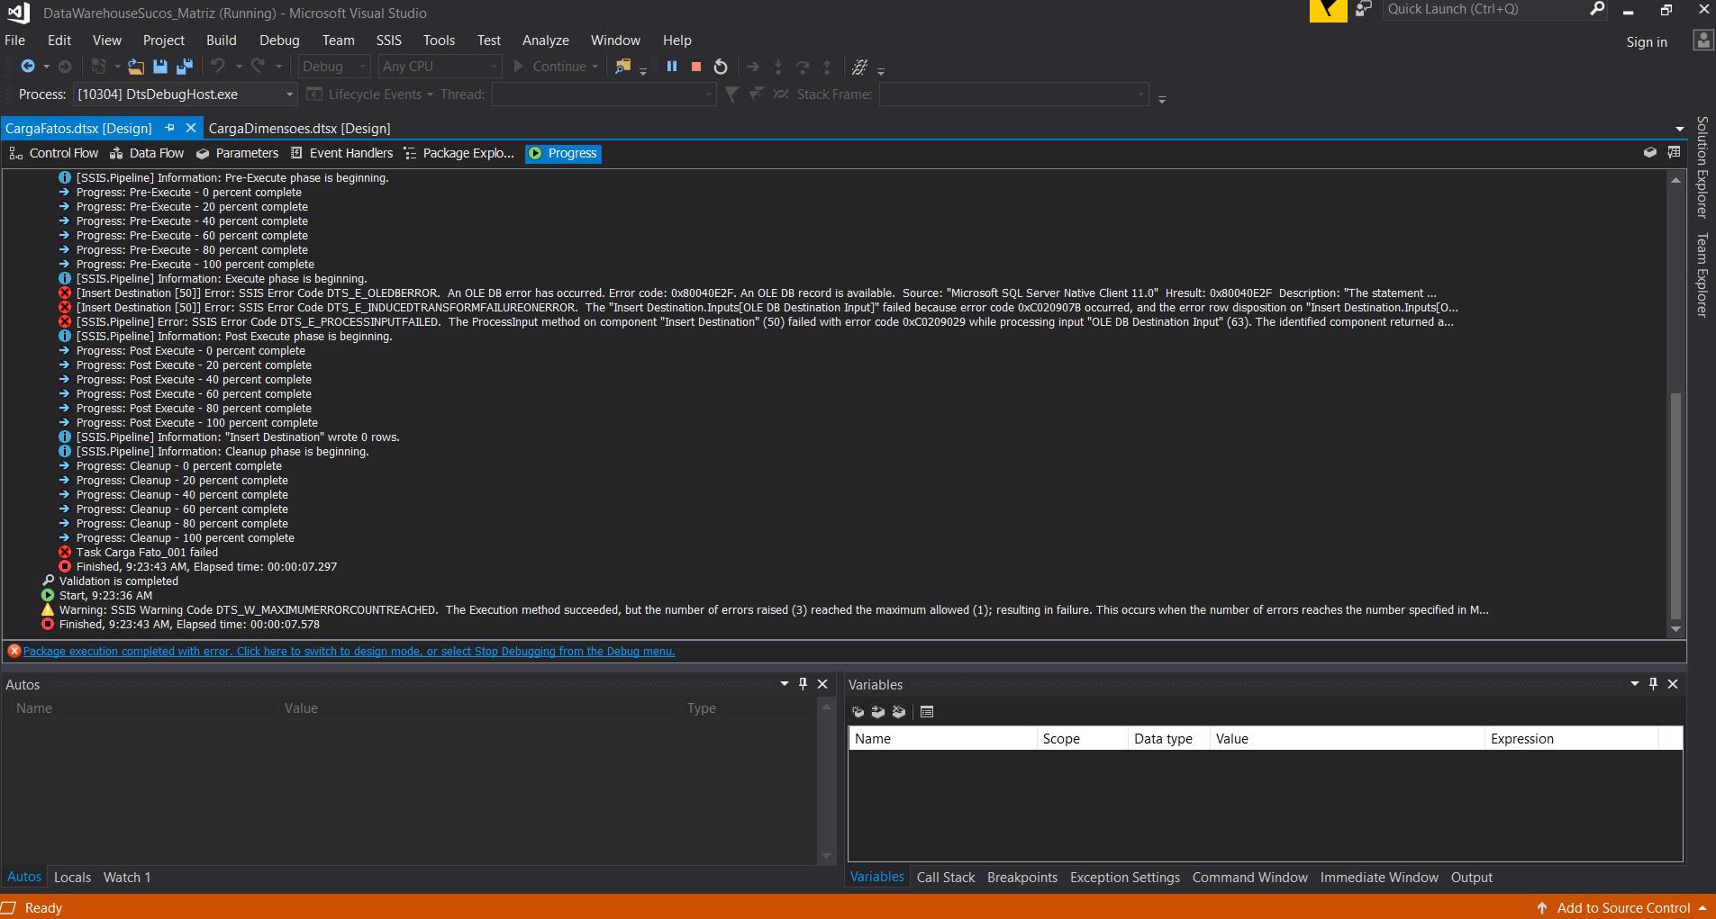
Task: Restart debugging with circular arrow icon
Action: click(721, 67)
